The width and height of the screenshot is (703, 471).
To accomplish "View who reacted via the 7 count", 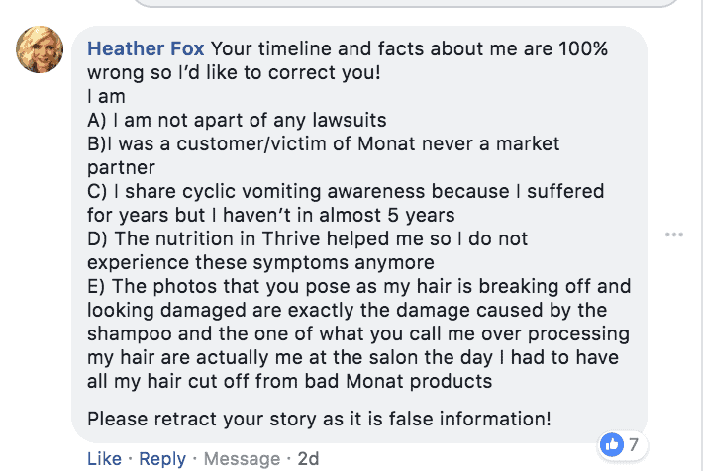I will click(x=633, y=445).
